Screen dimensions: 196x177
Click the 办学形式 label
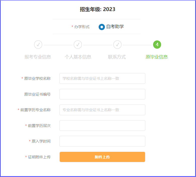pos(82,27)
